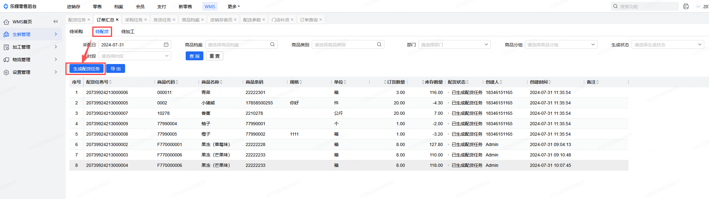Viewport: 709px width, 199px height.
Task: Click 生成配货任务 button
Action: point(87,69)
